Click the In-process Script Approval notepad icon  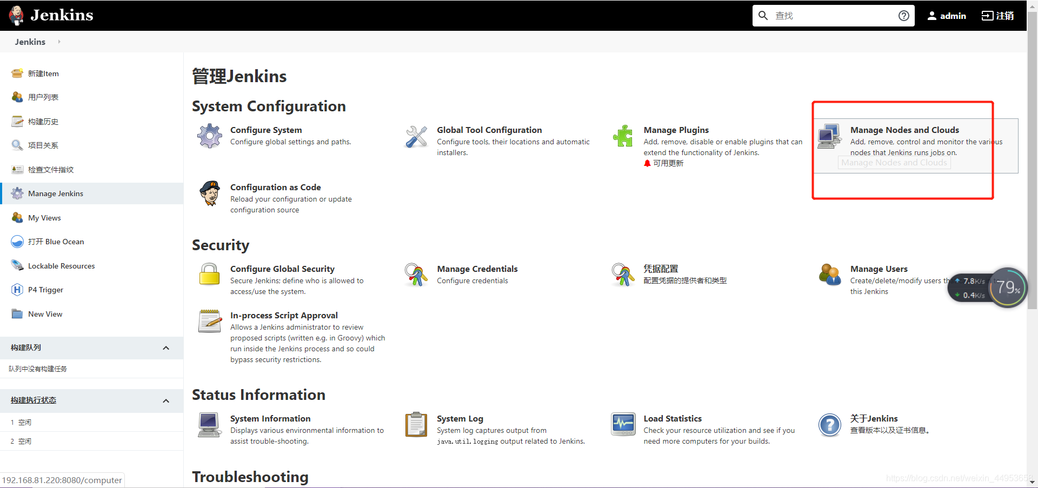click(210, 321)
